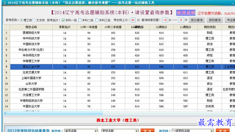Viewport: 235px width, 132px height.
Task: Select the 理工类 radio button
Action: (21, 20)
